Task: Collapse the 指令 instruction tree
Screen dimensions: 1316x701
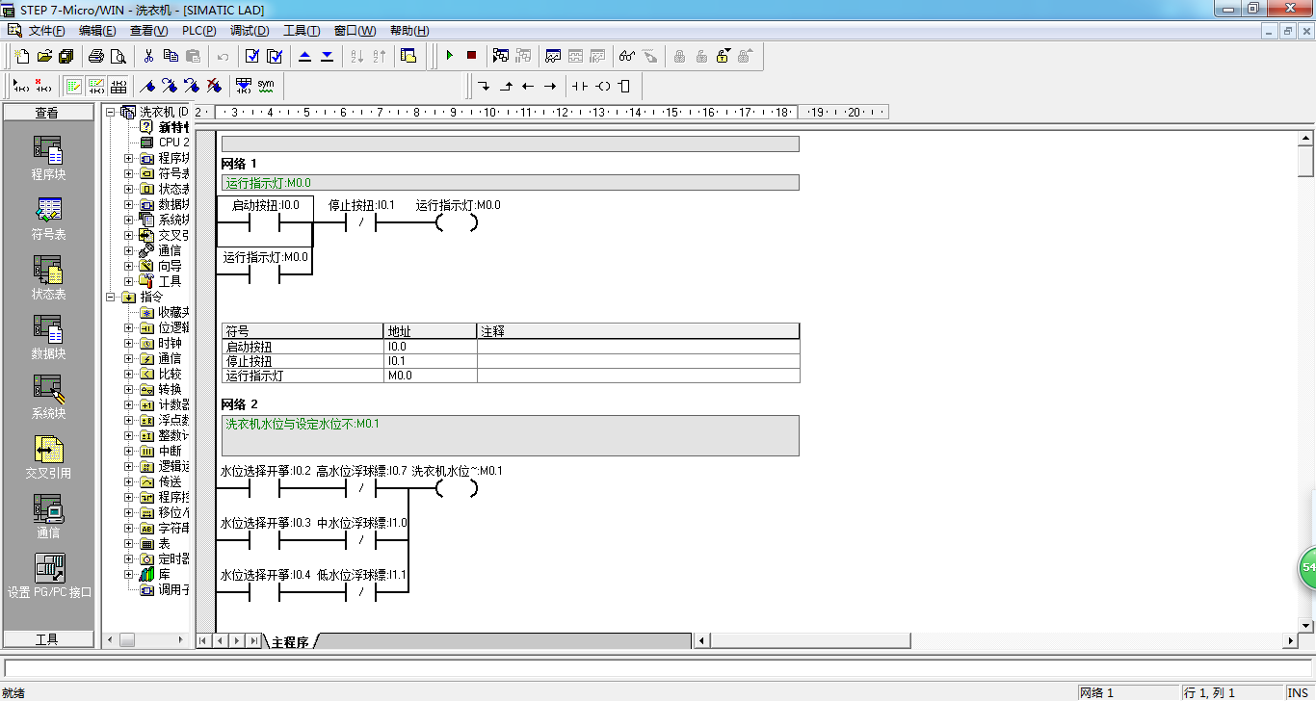Action: [110, 297]
